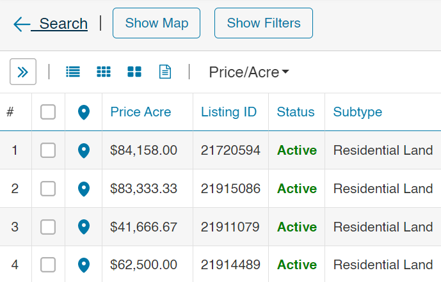The height and width of the screenshot is (282, 441).
Task: Open the document report view icon
Action: pyautogui.click(x=165, y=72)
